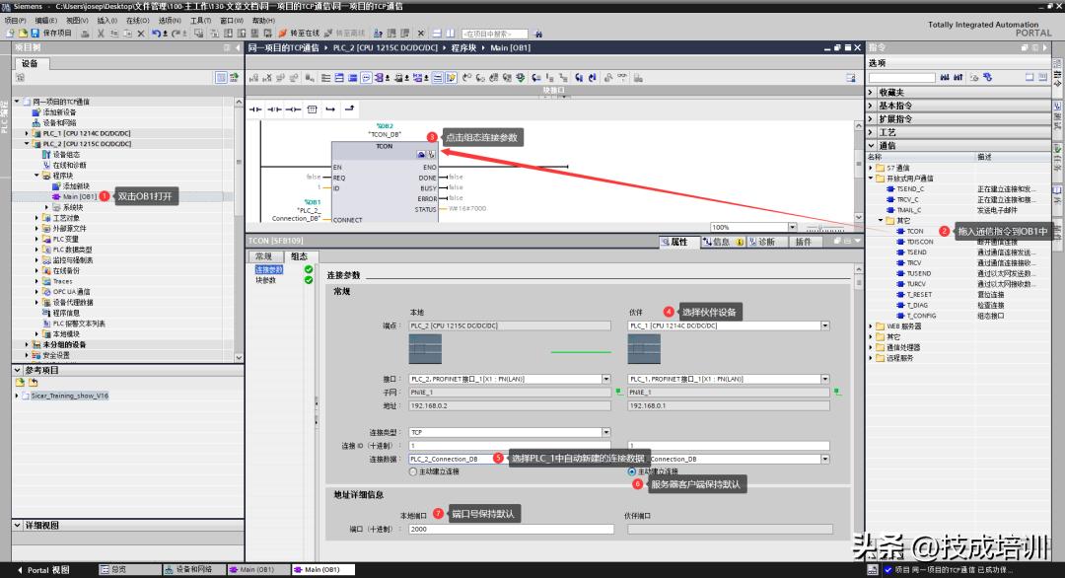Switch to the General tab in TCON properties

click(263, 255)
